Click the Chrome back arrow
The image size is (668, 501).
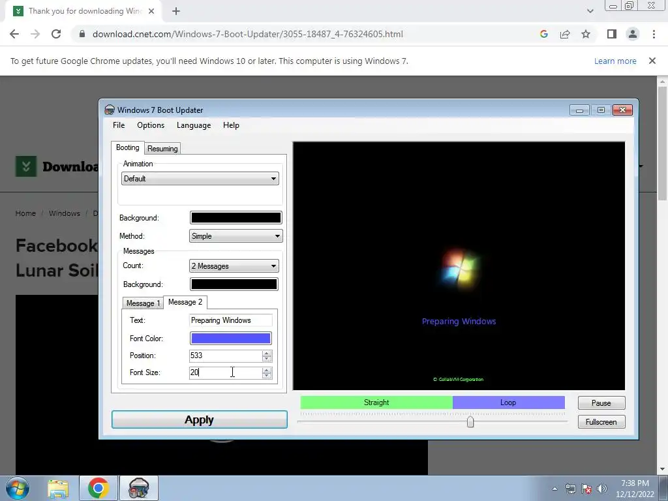click(14, 34)
